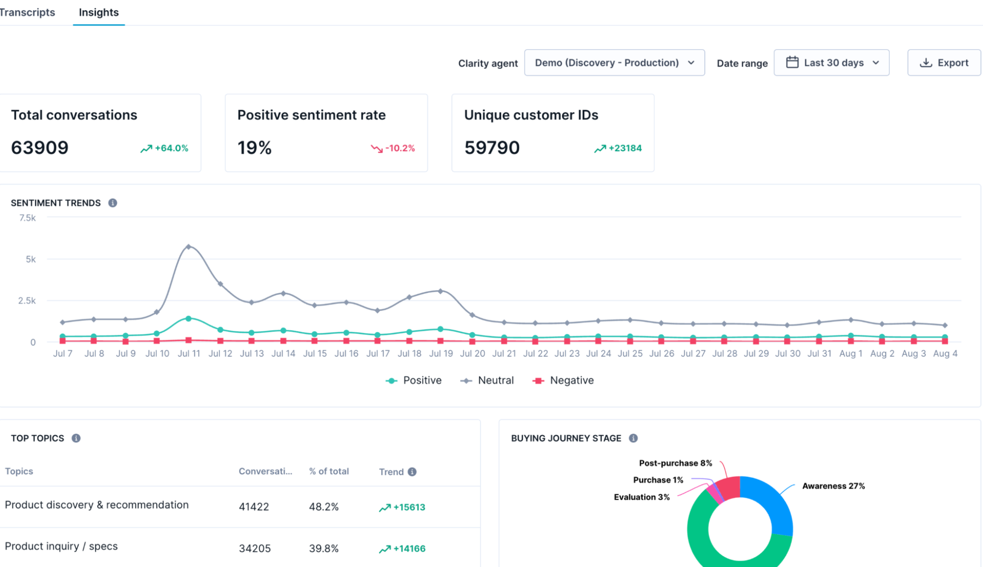Click the upward trend arrow on Unique customer IDs
Viewport: 983px width, 567px height.
(600, 149)
